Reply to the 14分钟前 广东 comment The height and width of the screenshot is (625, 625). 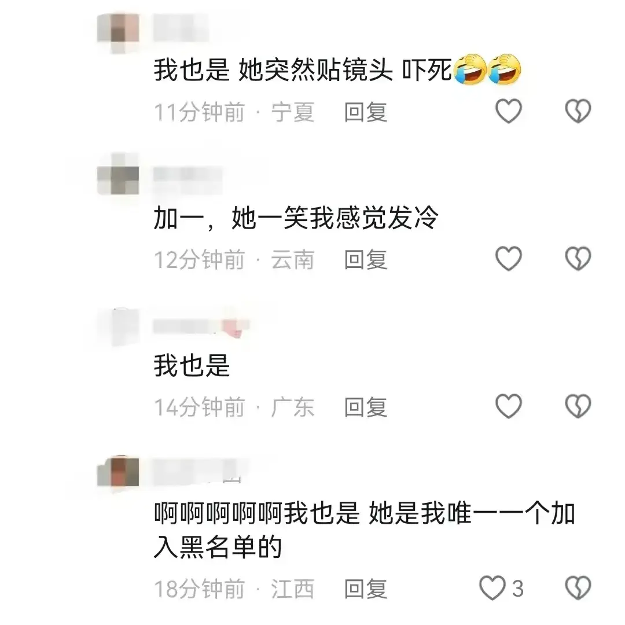(x=366, y=407)
